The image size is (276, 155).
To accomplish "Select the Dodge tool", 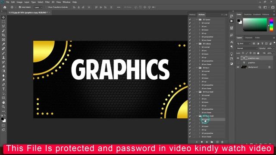I will pyautogui.click(x=3, y=80).
